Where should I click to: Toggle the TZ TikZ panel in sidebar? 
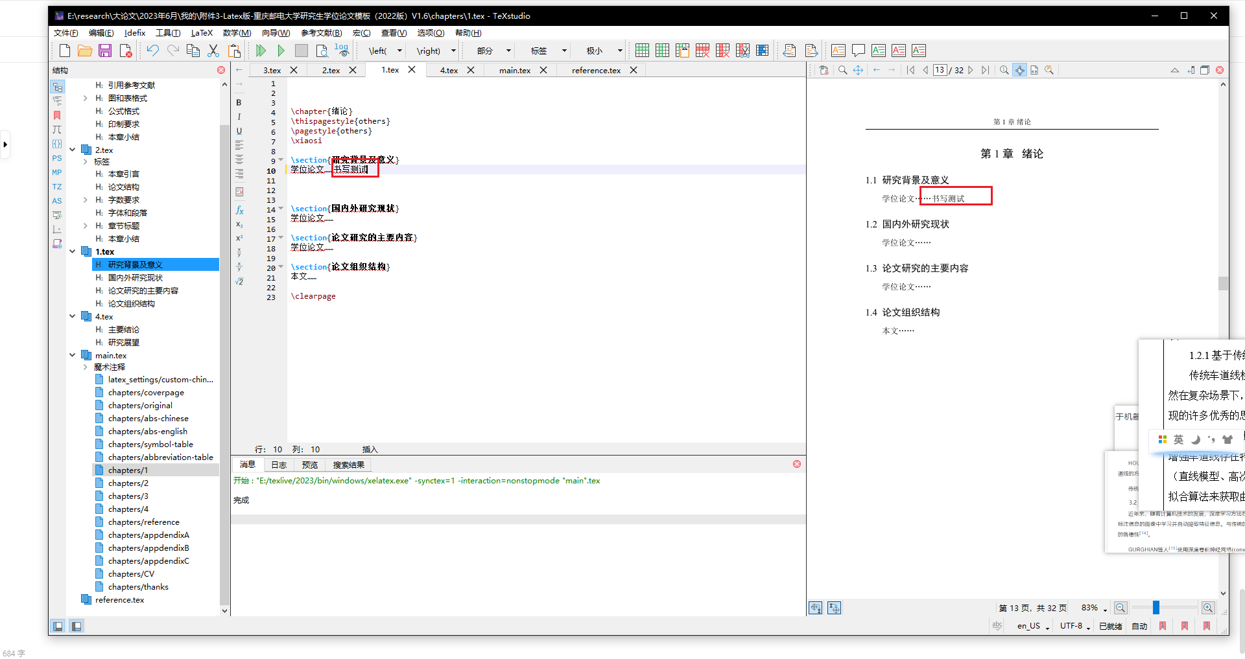[x=57, y=187]
